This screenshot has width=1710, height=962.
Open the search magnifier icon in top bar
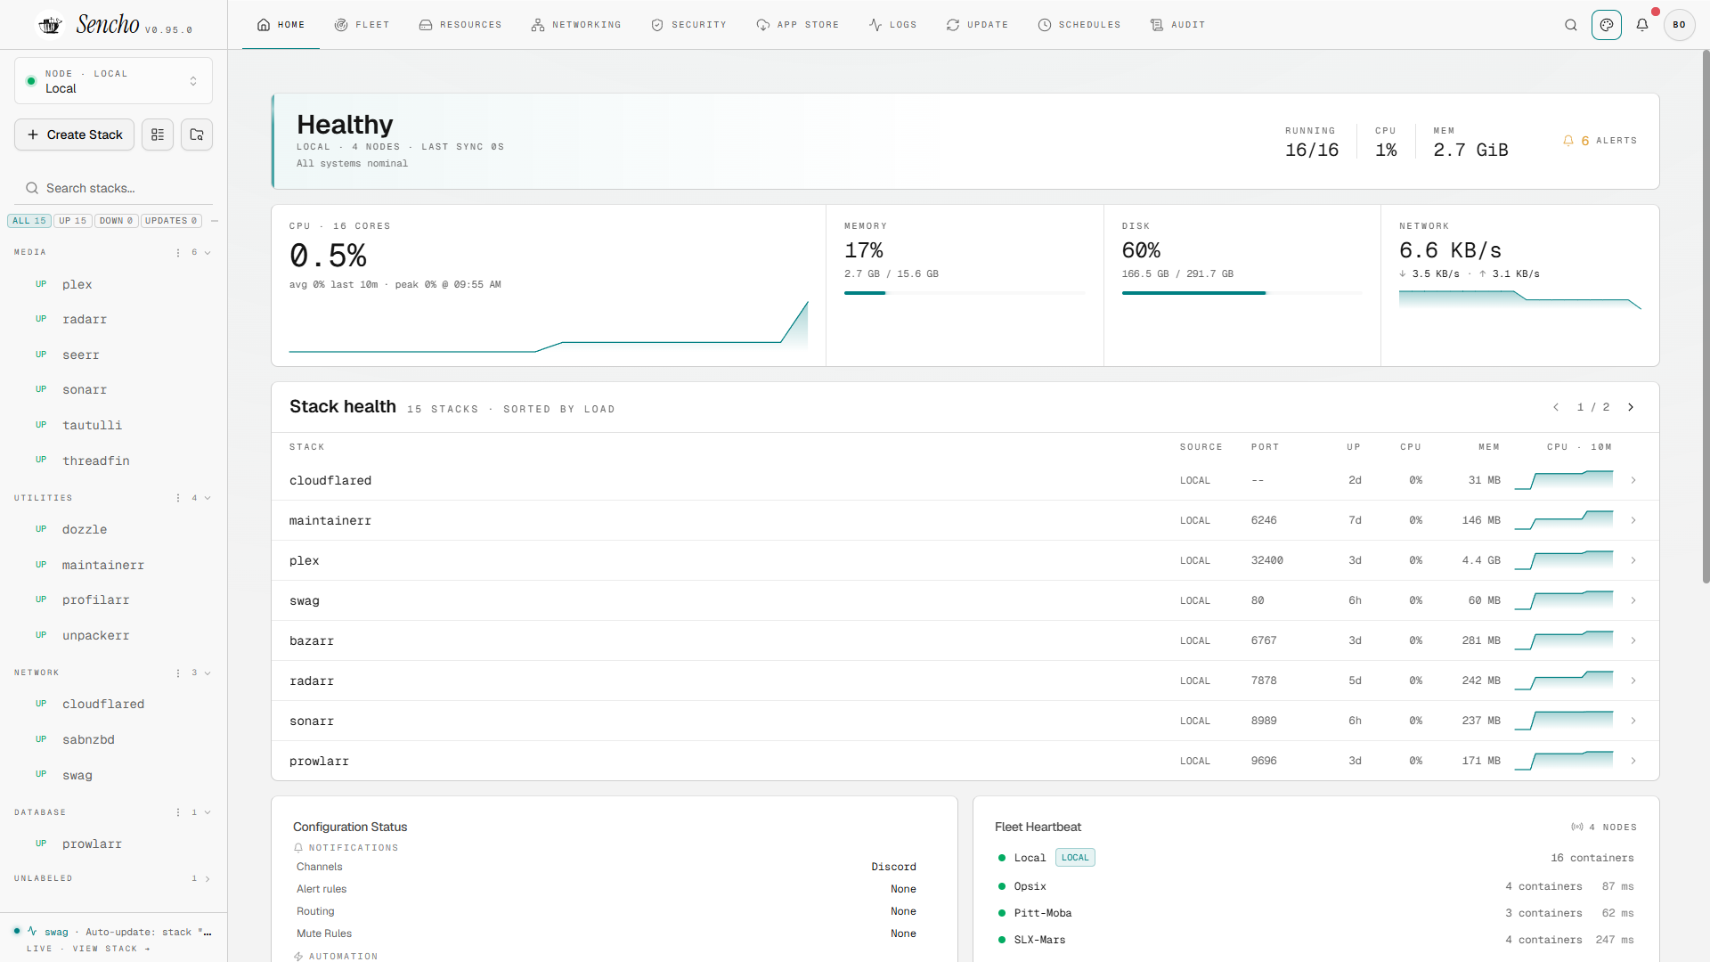point(1571,25)
